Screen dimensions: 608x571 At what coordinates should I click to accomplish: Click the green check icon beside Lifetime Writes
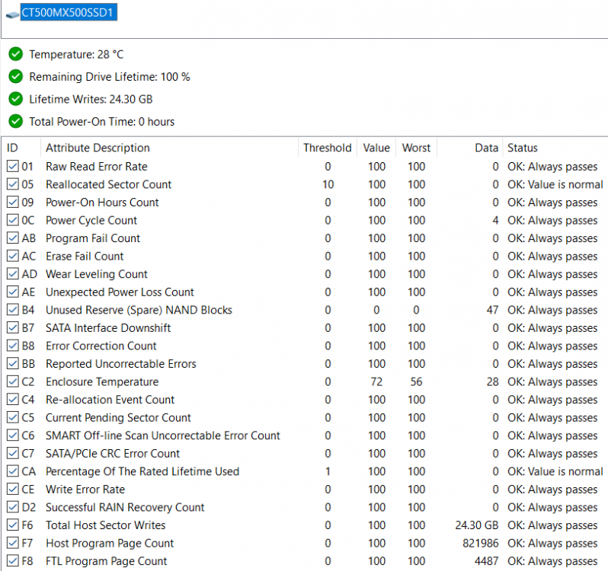tap(15, 99)
